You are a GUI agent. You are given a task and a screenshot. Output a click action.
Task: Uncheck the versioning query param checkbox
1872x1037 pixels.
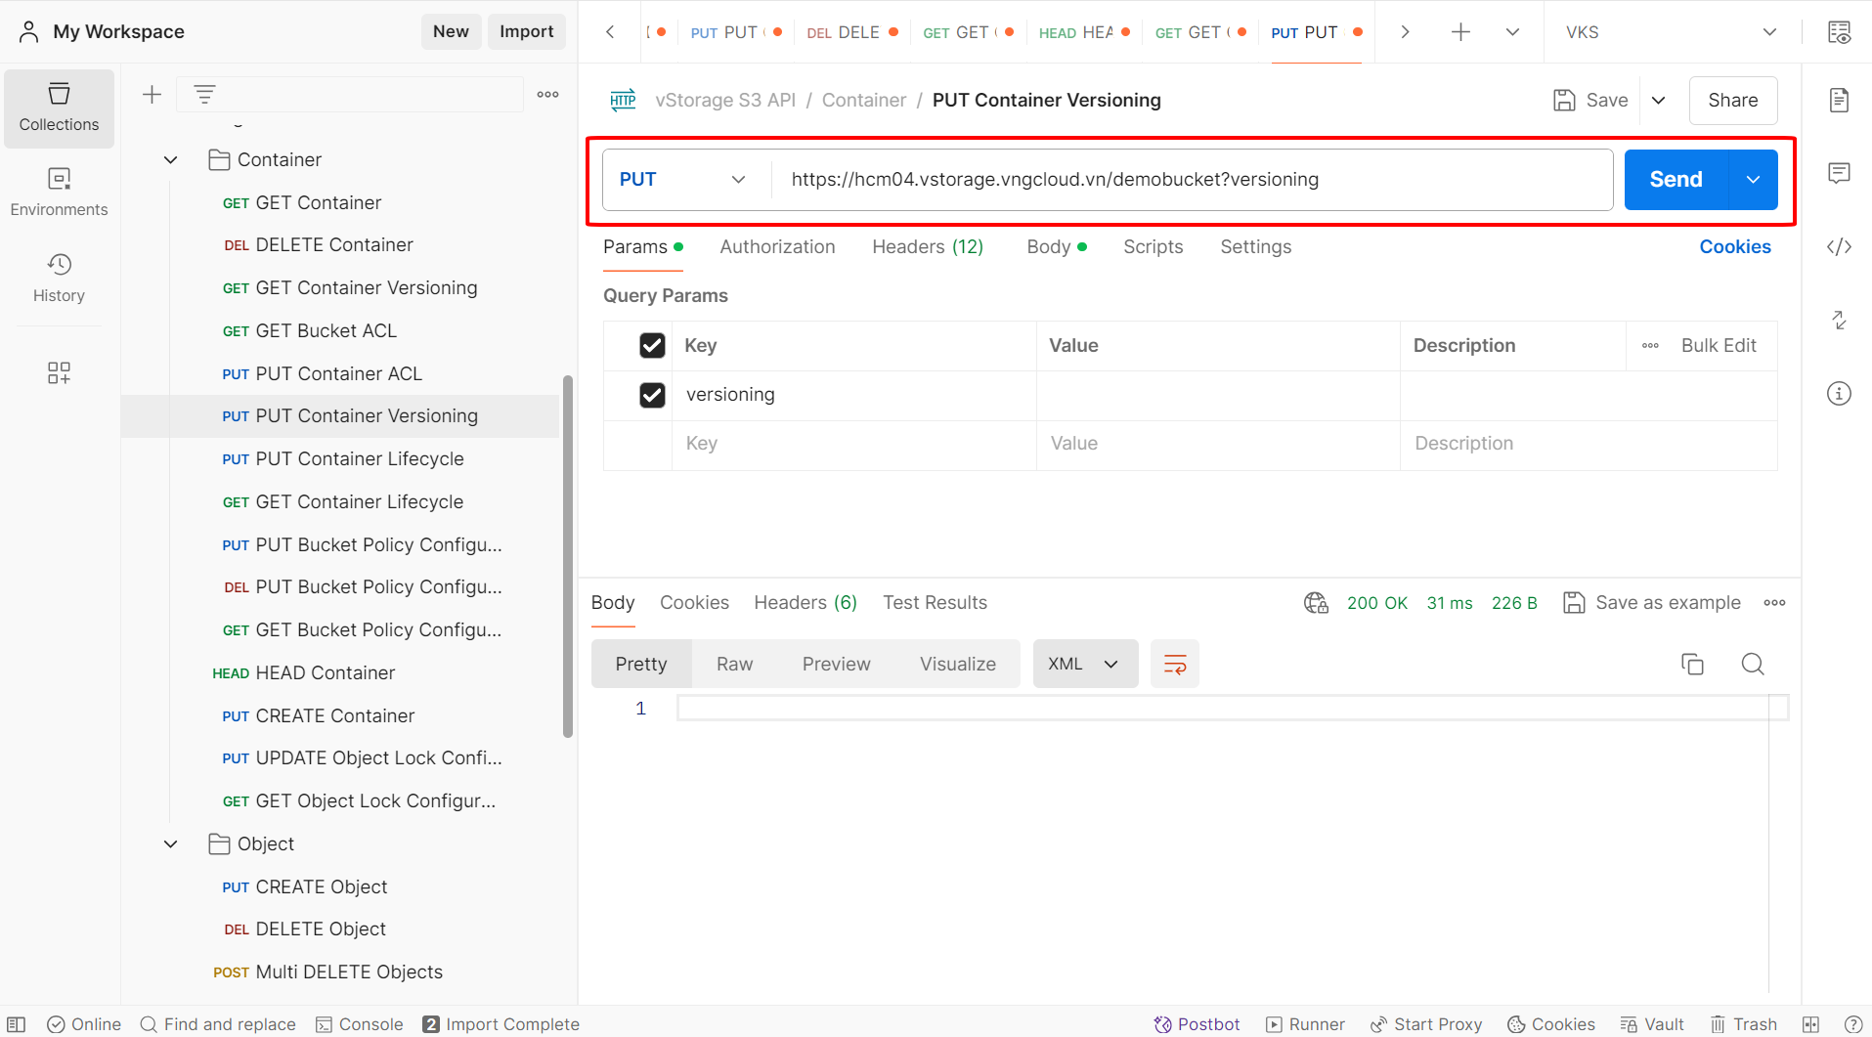coord(652,395)
